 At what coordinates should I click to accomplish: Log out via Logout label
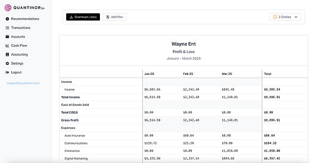(x=16, y=72)
